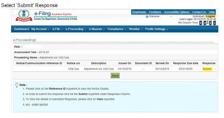Click the Submit response hyperlink
The height and width of the screenshot is (118, 224).
[x=207, y=69]
